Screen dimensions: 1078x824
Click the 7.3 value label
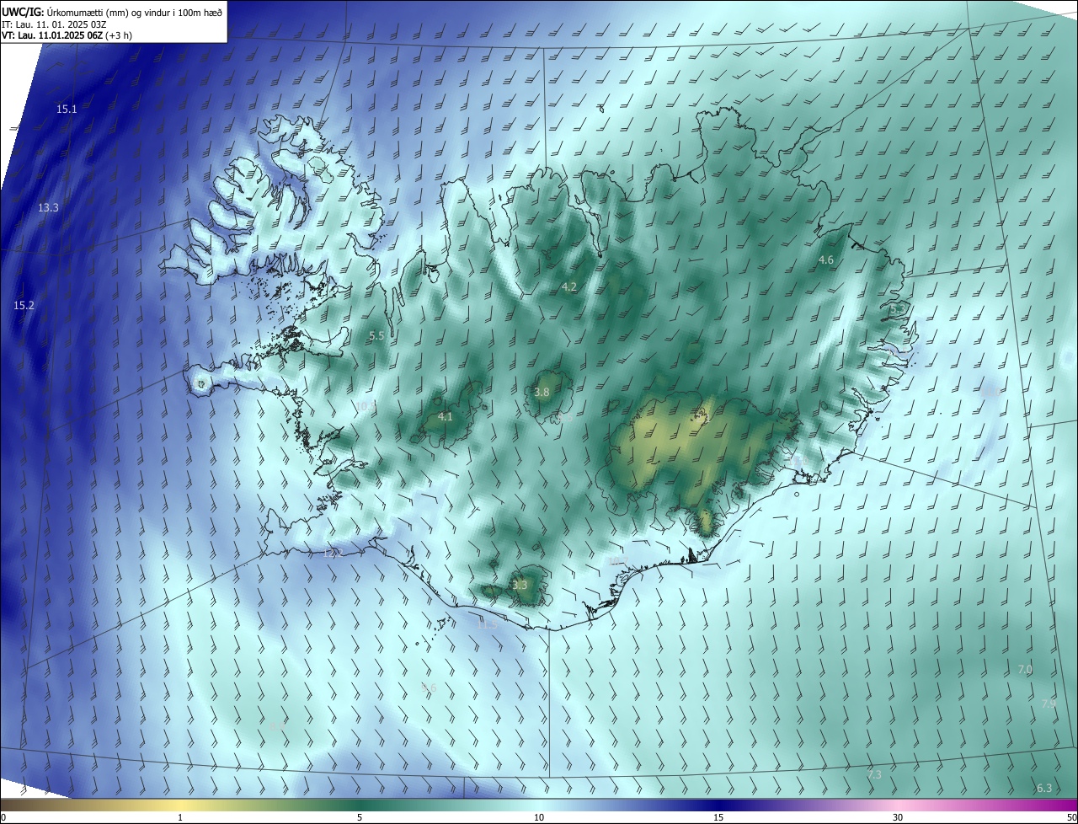pyautogui.click(x=874, y=774)
